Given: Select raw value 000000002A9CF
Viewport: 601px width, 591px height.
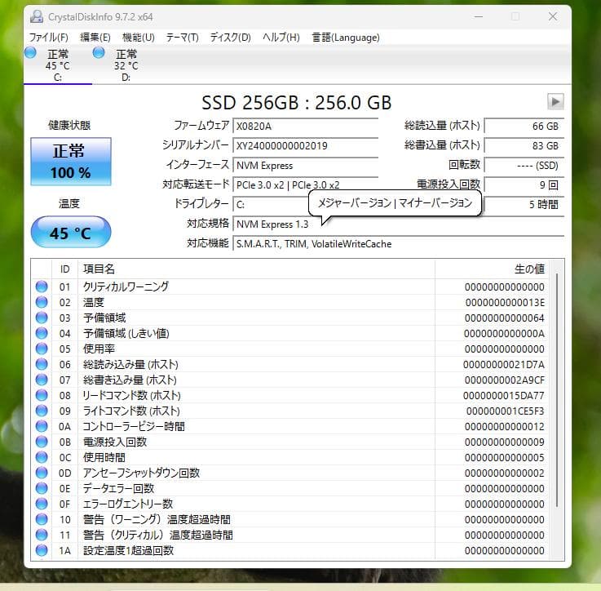Looking at the screenshot, I should [x=505, y=380].
